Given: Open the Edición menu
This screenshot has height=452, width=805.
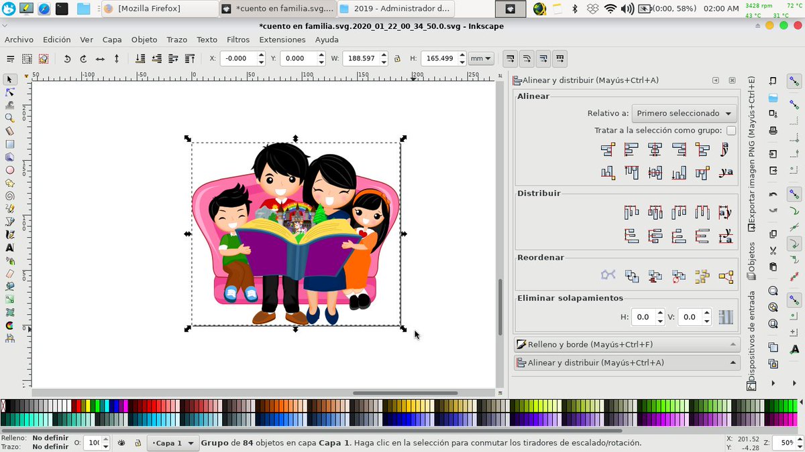Looking at the screenshot, I should pos(56,40).
